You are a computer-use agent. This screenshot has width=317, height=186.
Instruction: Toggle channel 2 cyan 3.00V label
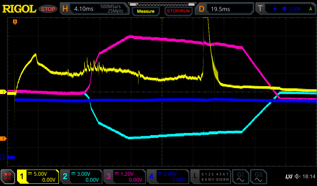pyautogui.click(x=81, y=177)
